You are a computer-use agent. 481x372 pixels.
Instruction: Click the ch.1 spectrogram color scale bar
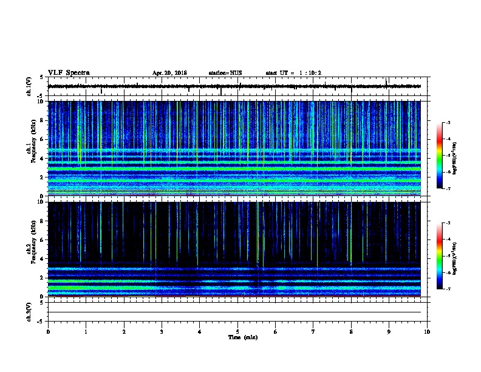click(439, 156)
